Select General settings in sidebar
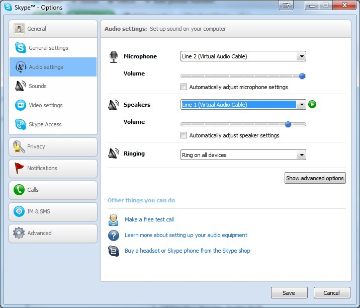This screenshot has width=360, height=308. (x=53, y=48)
